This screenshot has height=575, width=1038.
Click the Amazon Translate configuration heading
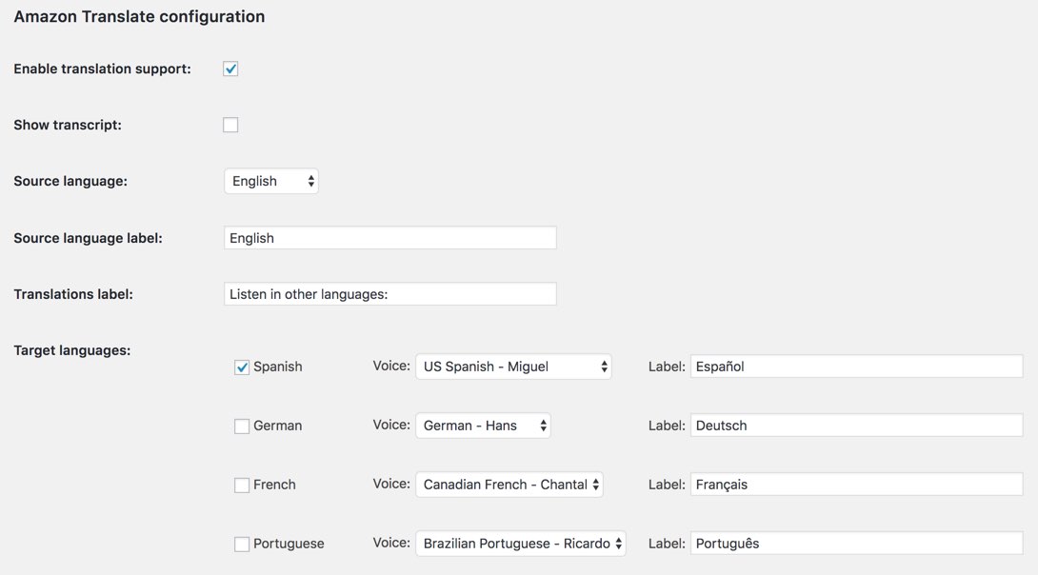pyautogui.click(x=139, y=16)
